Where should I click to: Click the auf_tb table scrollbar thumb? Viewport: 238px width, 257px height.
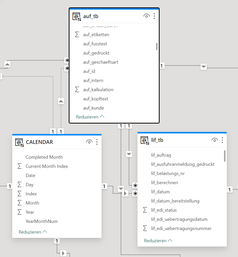157,46
